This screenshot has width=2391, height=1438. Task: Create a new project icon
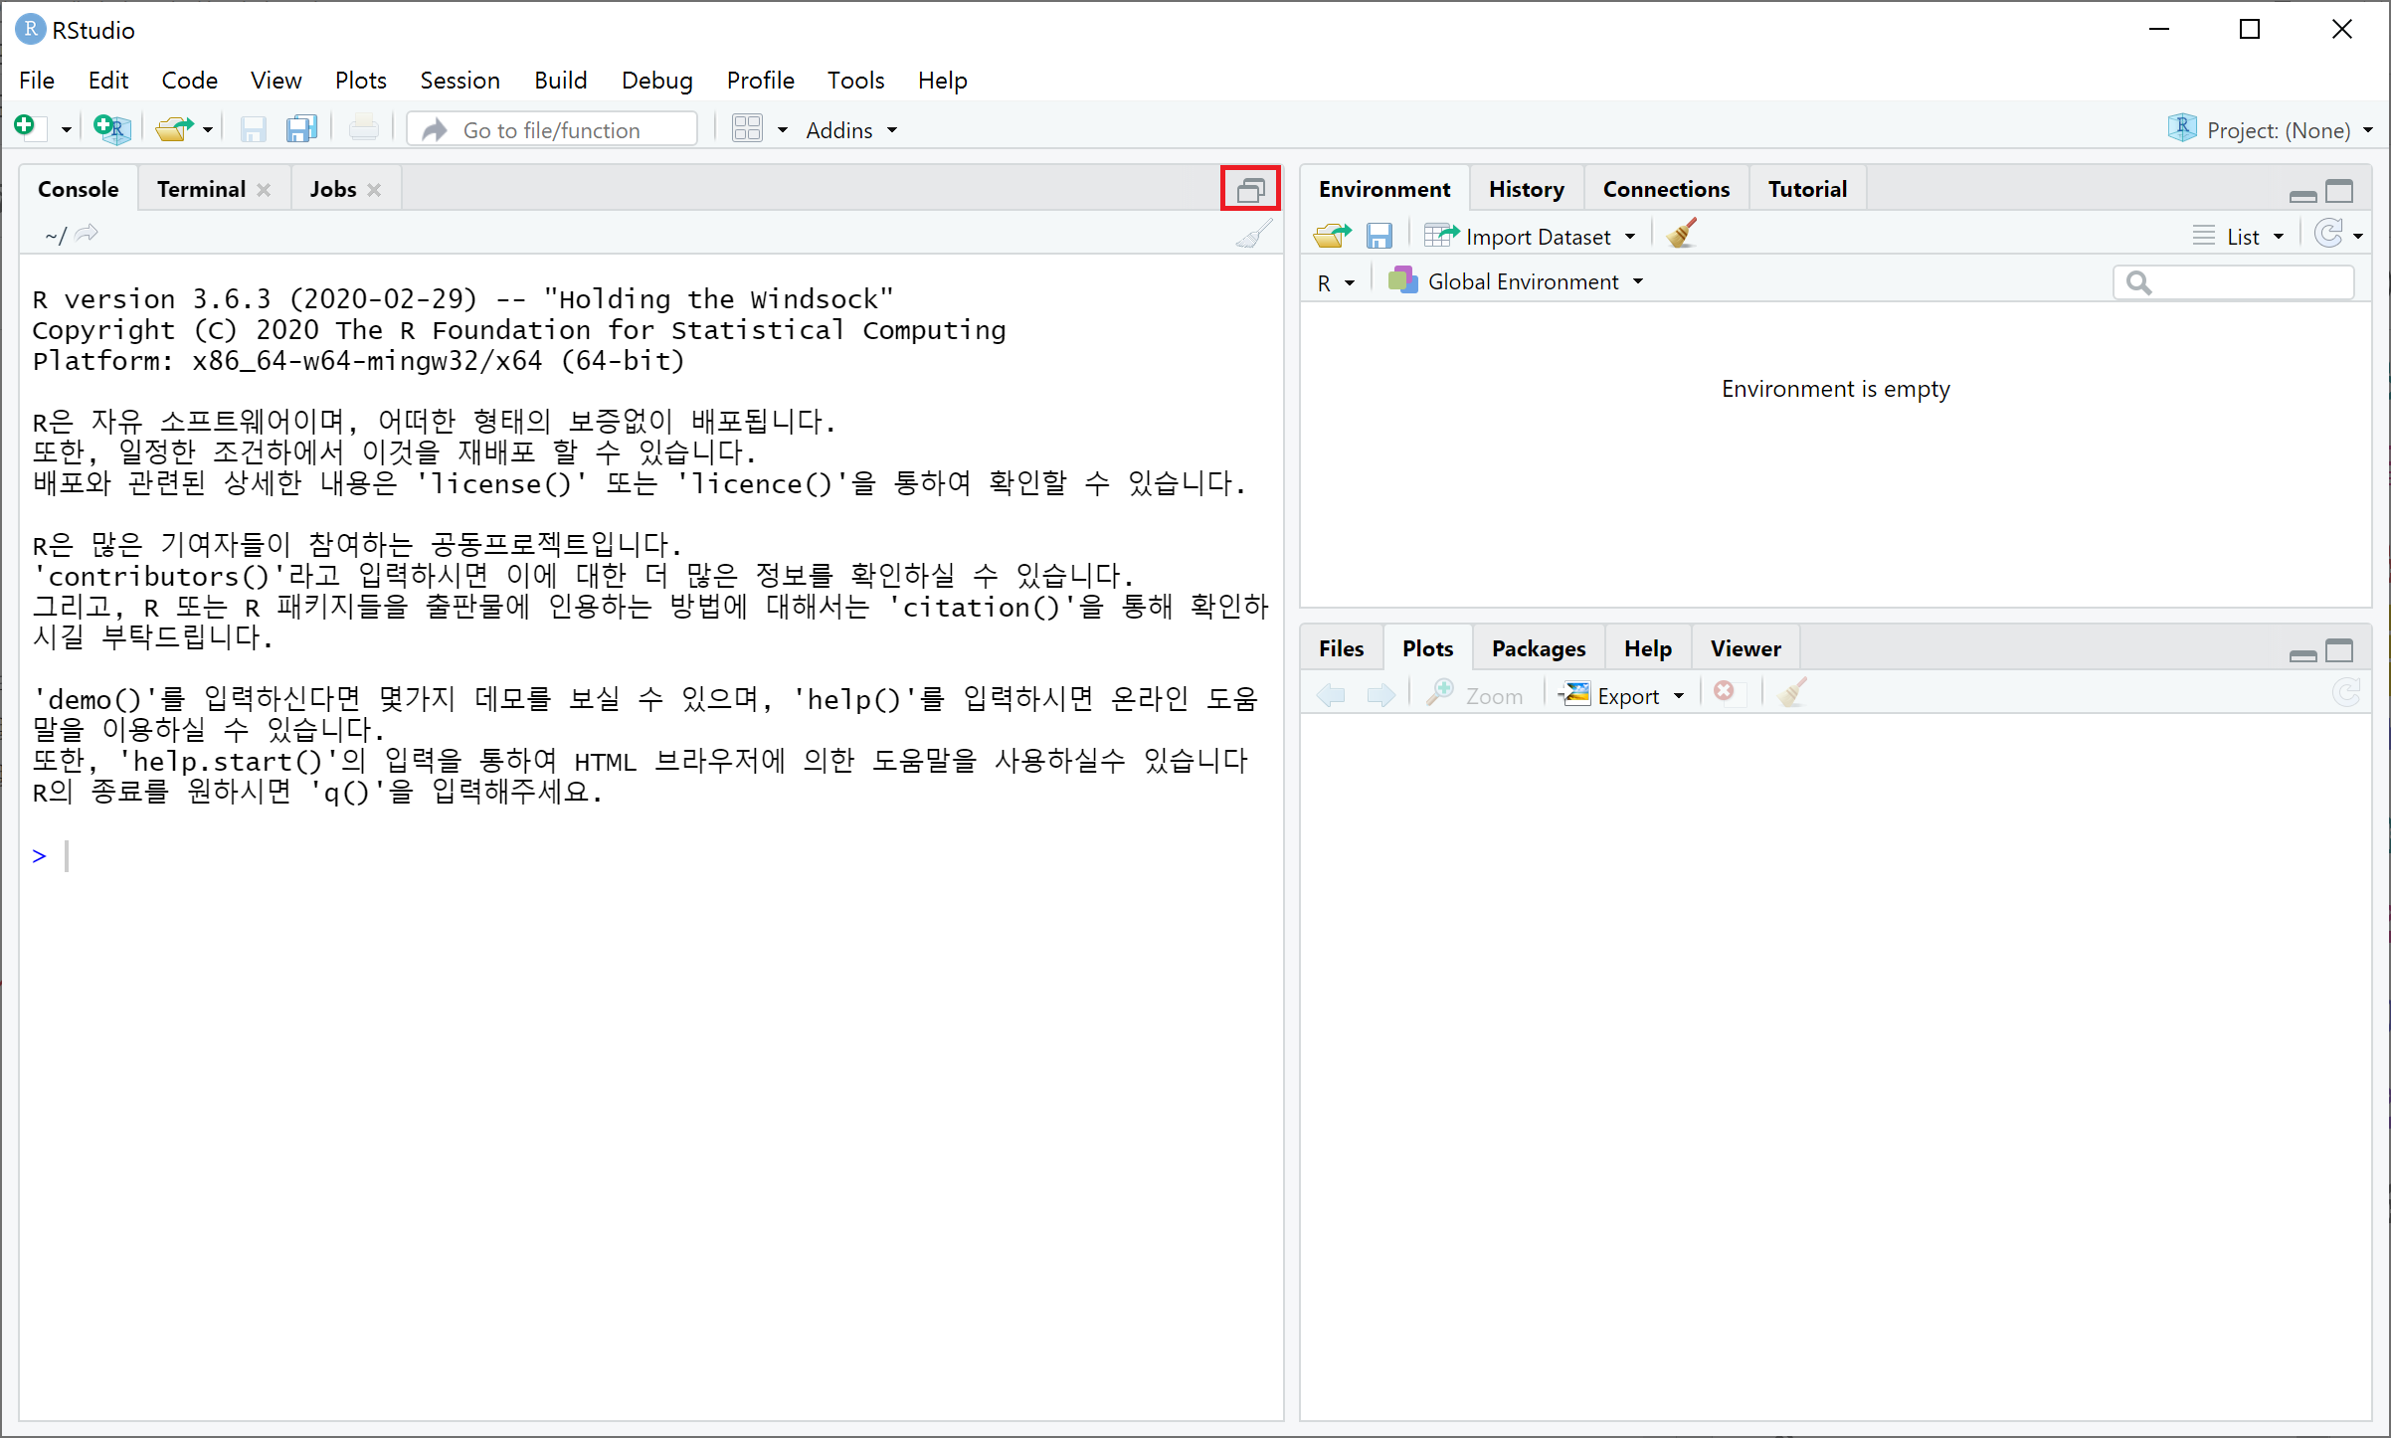(x=111, y=128)
